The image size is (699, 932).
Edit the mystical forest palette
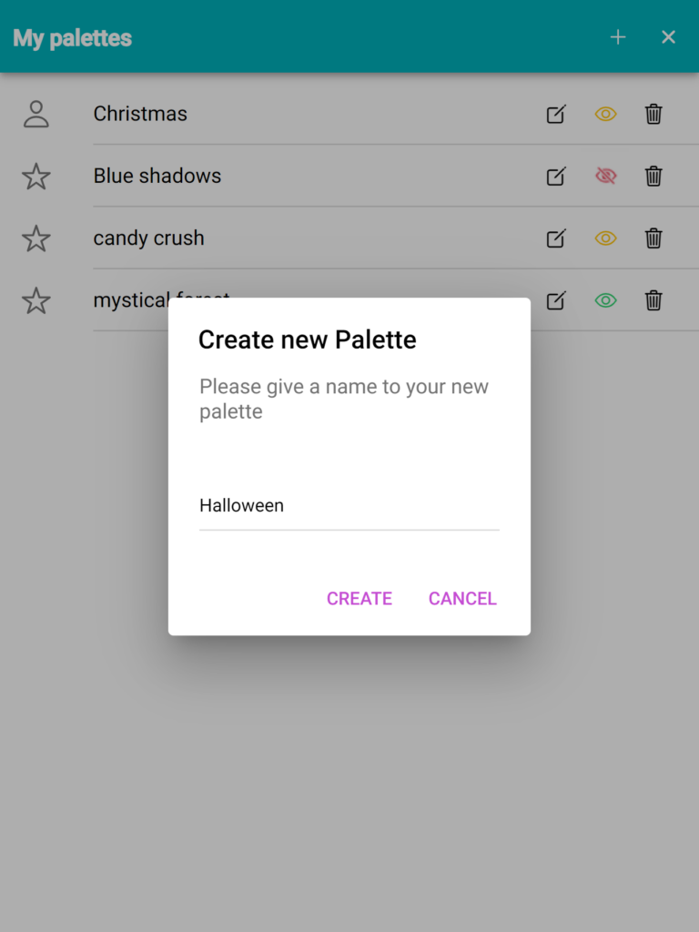pyautogui.click(x=556, y=300)
